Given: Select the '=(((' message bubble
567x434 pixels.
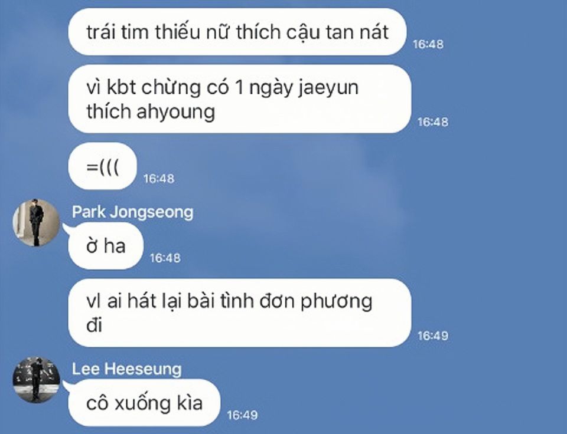Looking at the screenshot, I should (x=103, y=166).
